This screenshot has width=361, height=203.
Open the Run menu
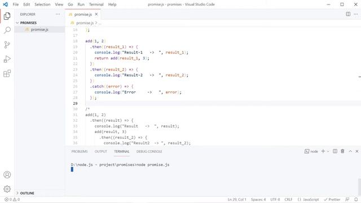(81, 5)
